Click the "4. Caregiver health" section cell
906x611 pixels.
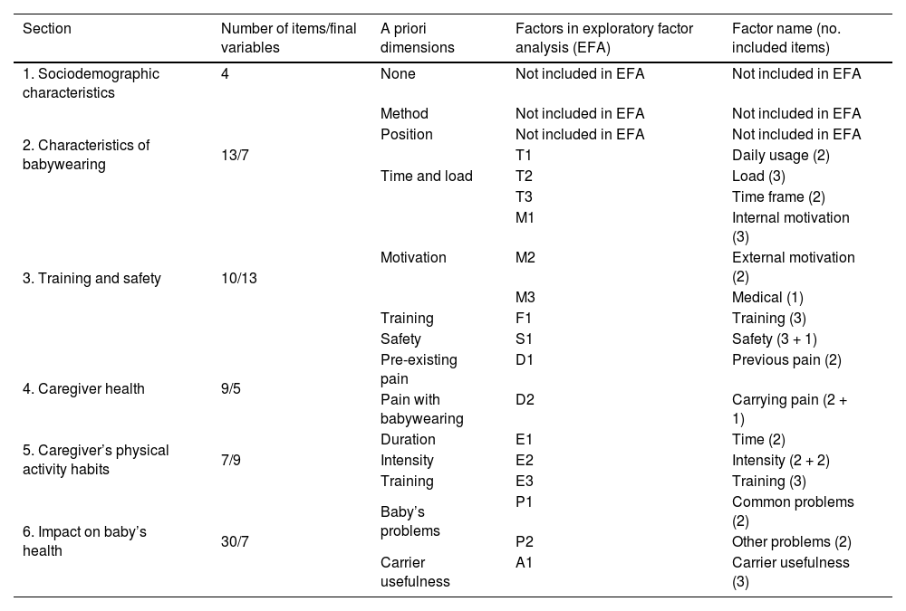pyautogui.click(x=83, y=388)
